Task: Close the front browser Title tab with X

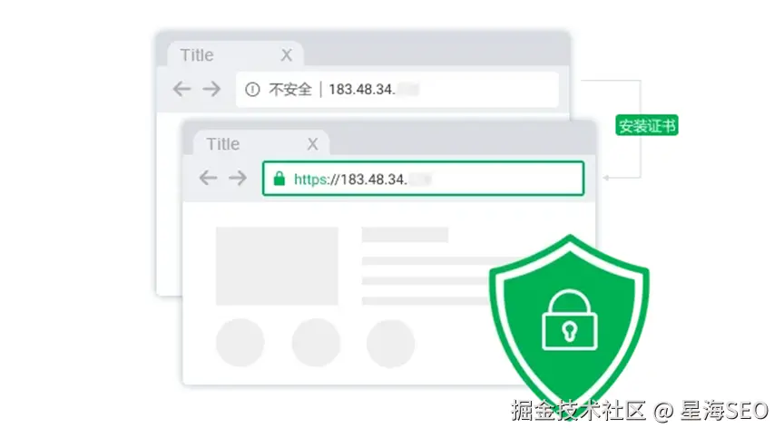Action: 312,144
